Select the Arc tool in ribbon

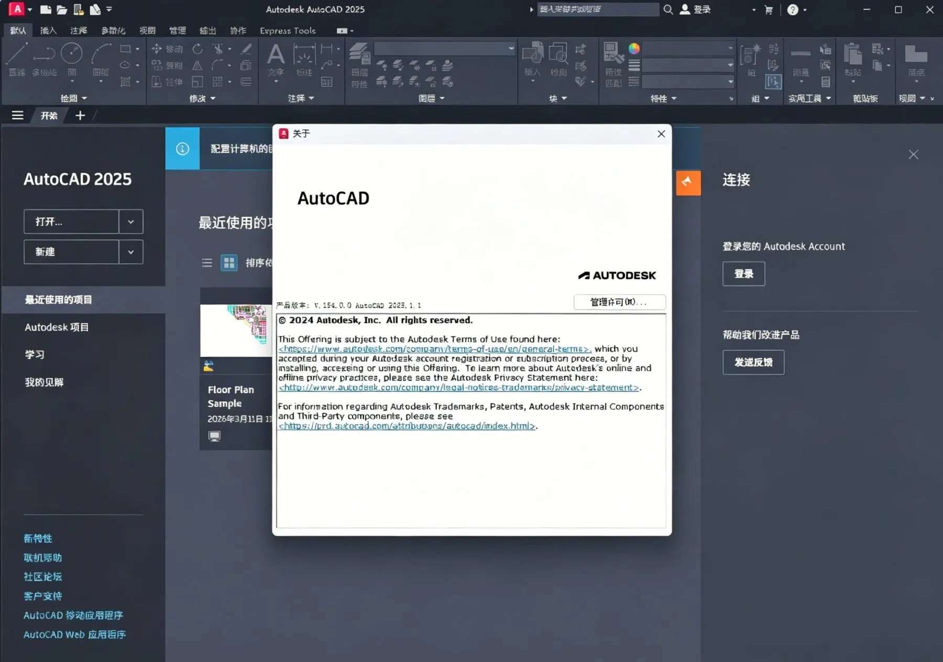click(x=101, y=59)
